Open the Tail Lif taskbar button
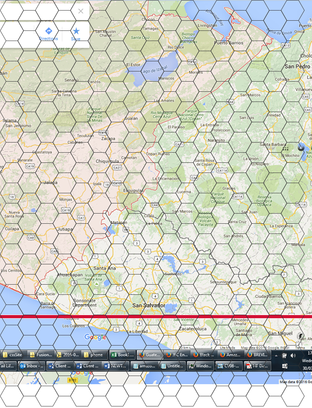This screenshot has width=312, height=408. (x=8, y=366)
